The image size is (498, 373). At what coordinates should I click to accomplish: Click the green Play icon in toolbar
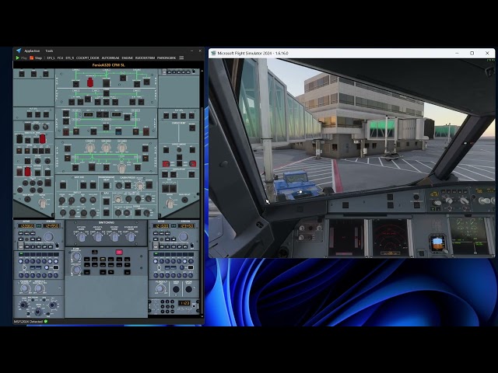click(x=17, y=58)
